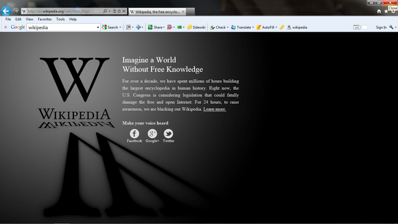Maximize the browser window
Viewport: 398px width, 224px height.
click(x=379, y=2)
